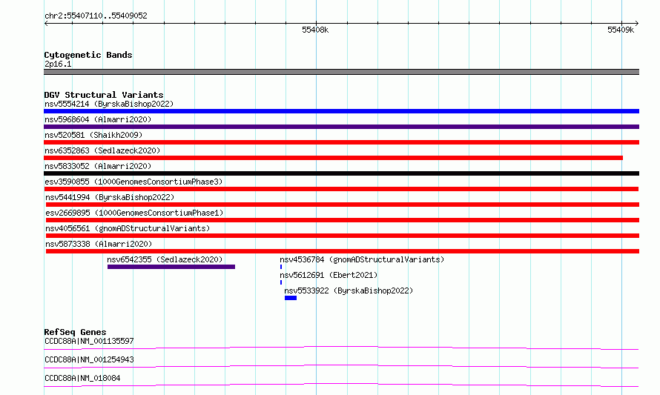This screenshot has width=660, height=395.
Task: Select the nsv4056561 gnomAD variant bar
Action: pos(342,236)
